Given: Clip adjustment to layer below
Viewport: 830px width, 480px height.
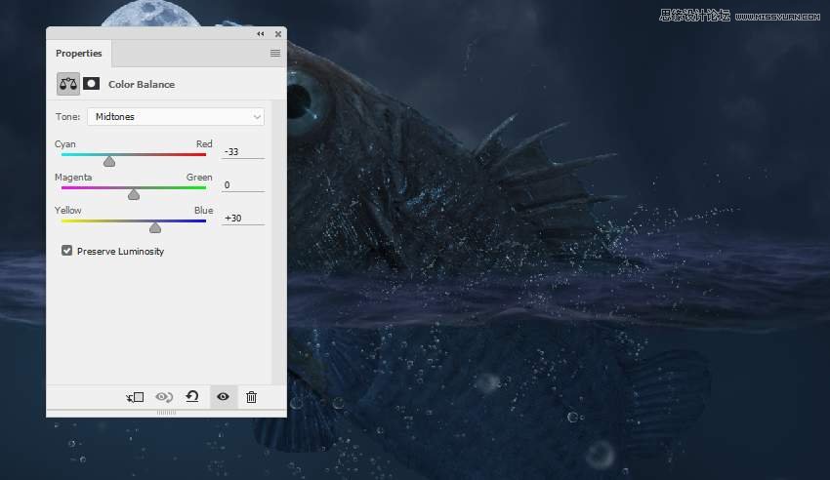Looking at the screenshot, I should 135,397.
